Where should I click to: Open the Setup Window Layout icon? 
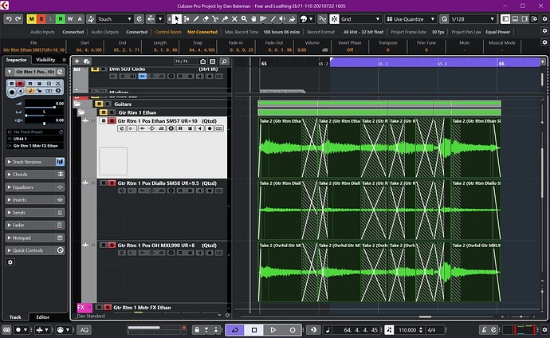(535, 19)
